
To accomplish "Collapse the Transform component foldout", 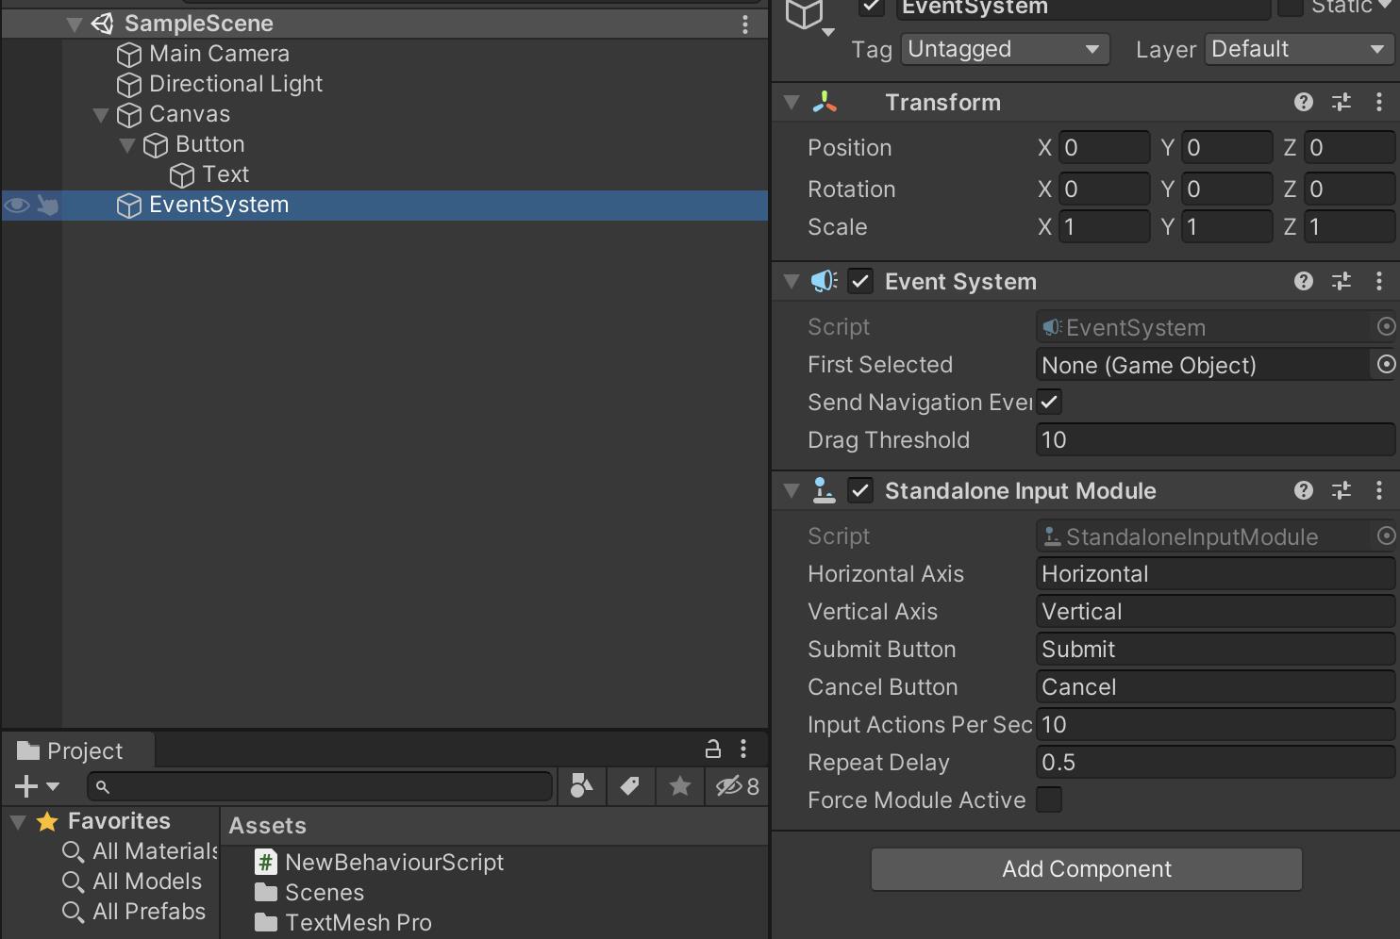I will click(792, 103).
